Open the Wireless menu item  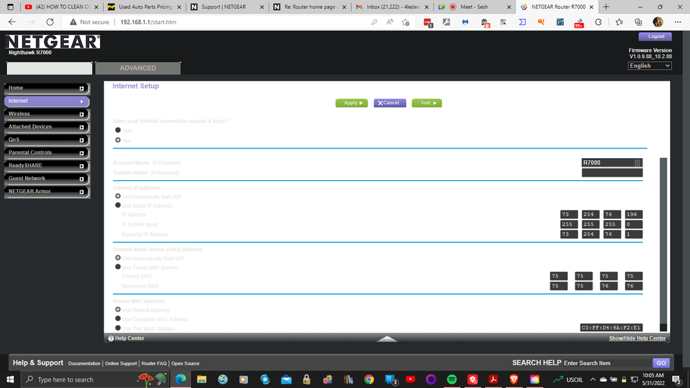(47, 114)
